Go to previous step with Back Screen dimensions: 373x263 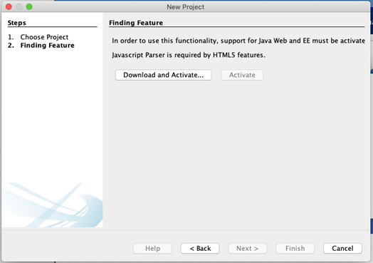click(x=200, y=249)
